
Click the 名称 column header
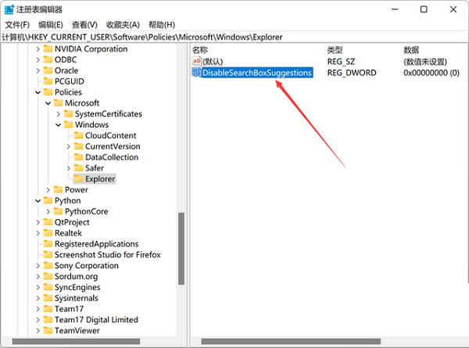pyautogui.click(x=200, y=49)
